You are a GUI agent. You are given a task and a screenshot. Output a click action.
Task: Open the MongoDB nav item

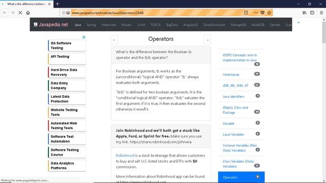pyautogui.click(x=238, y=25)
